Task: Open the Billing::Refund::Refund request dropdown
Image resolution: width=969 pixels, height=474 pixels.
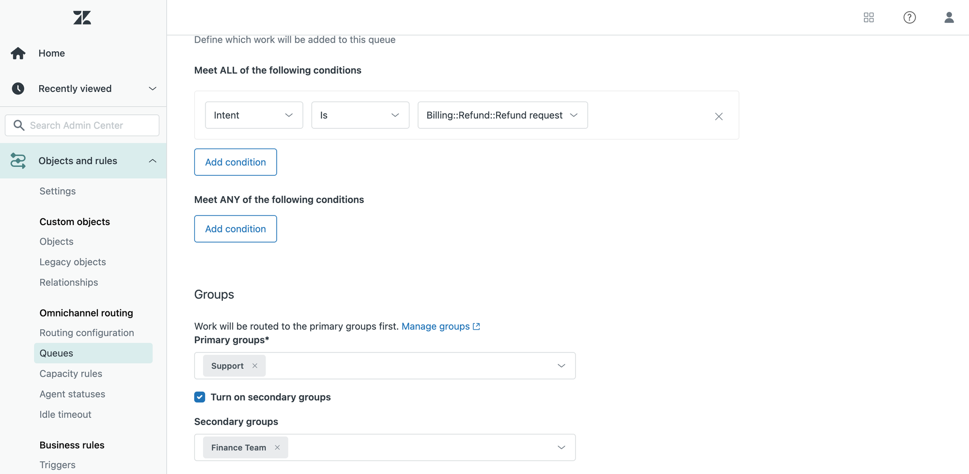Action: tap(502, 115)
